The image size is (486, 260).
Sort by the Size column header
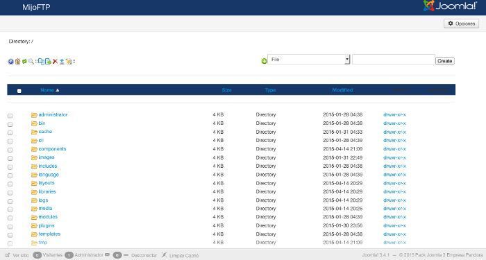point(226,90)
